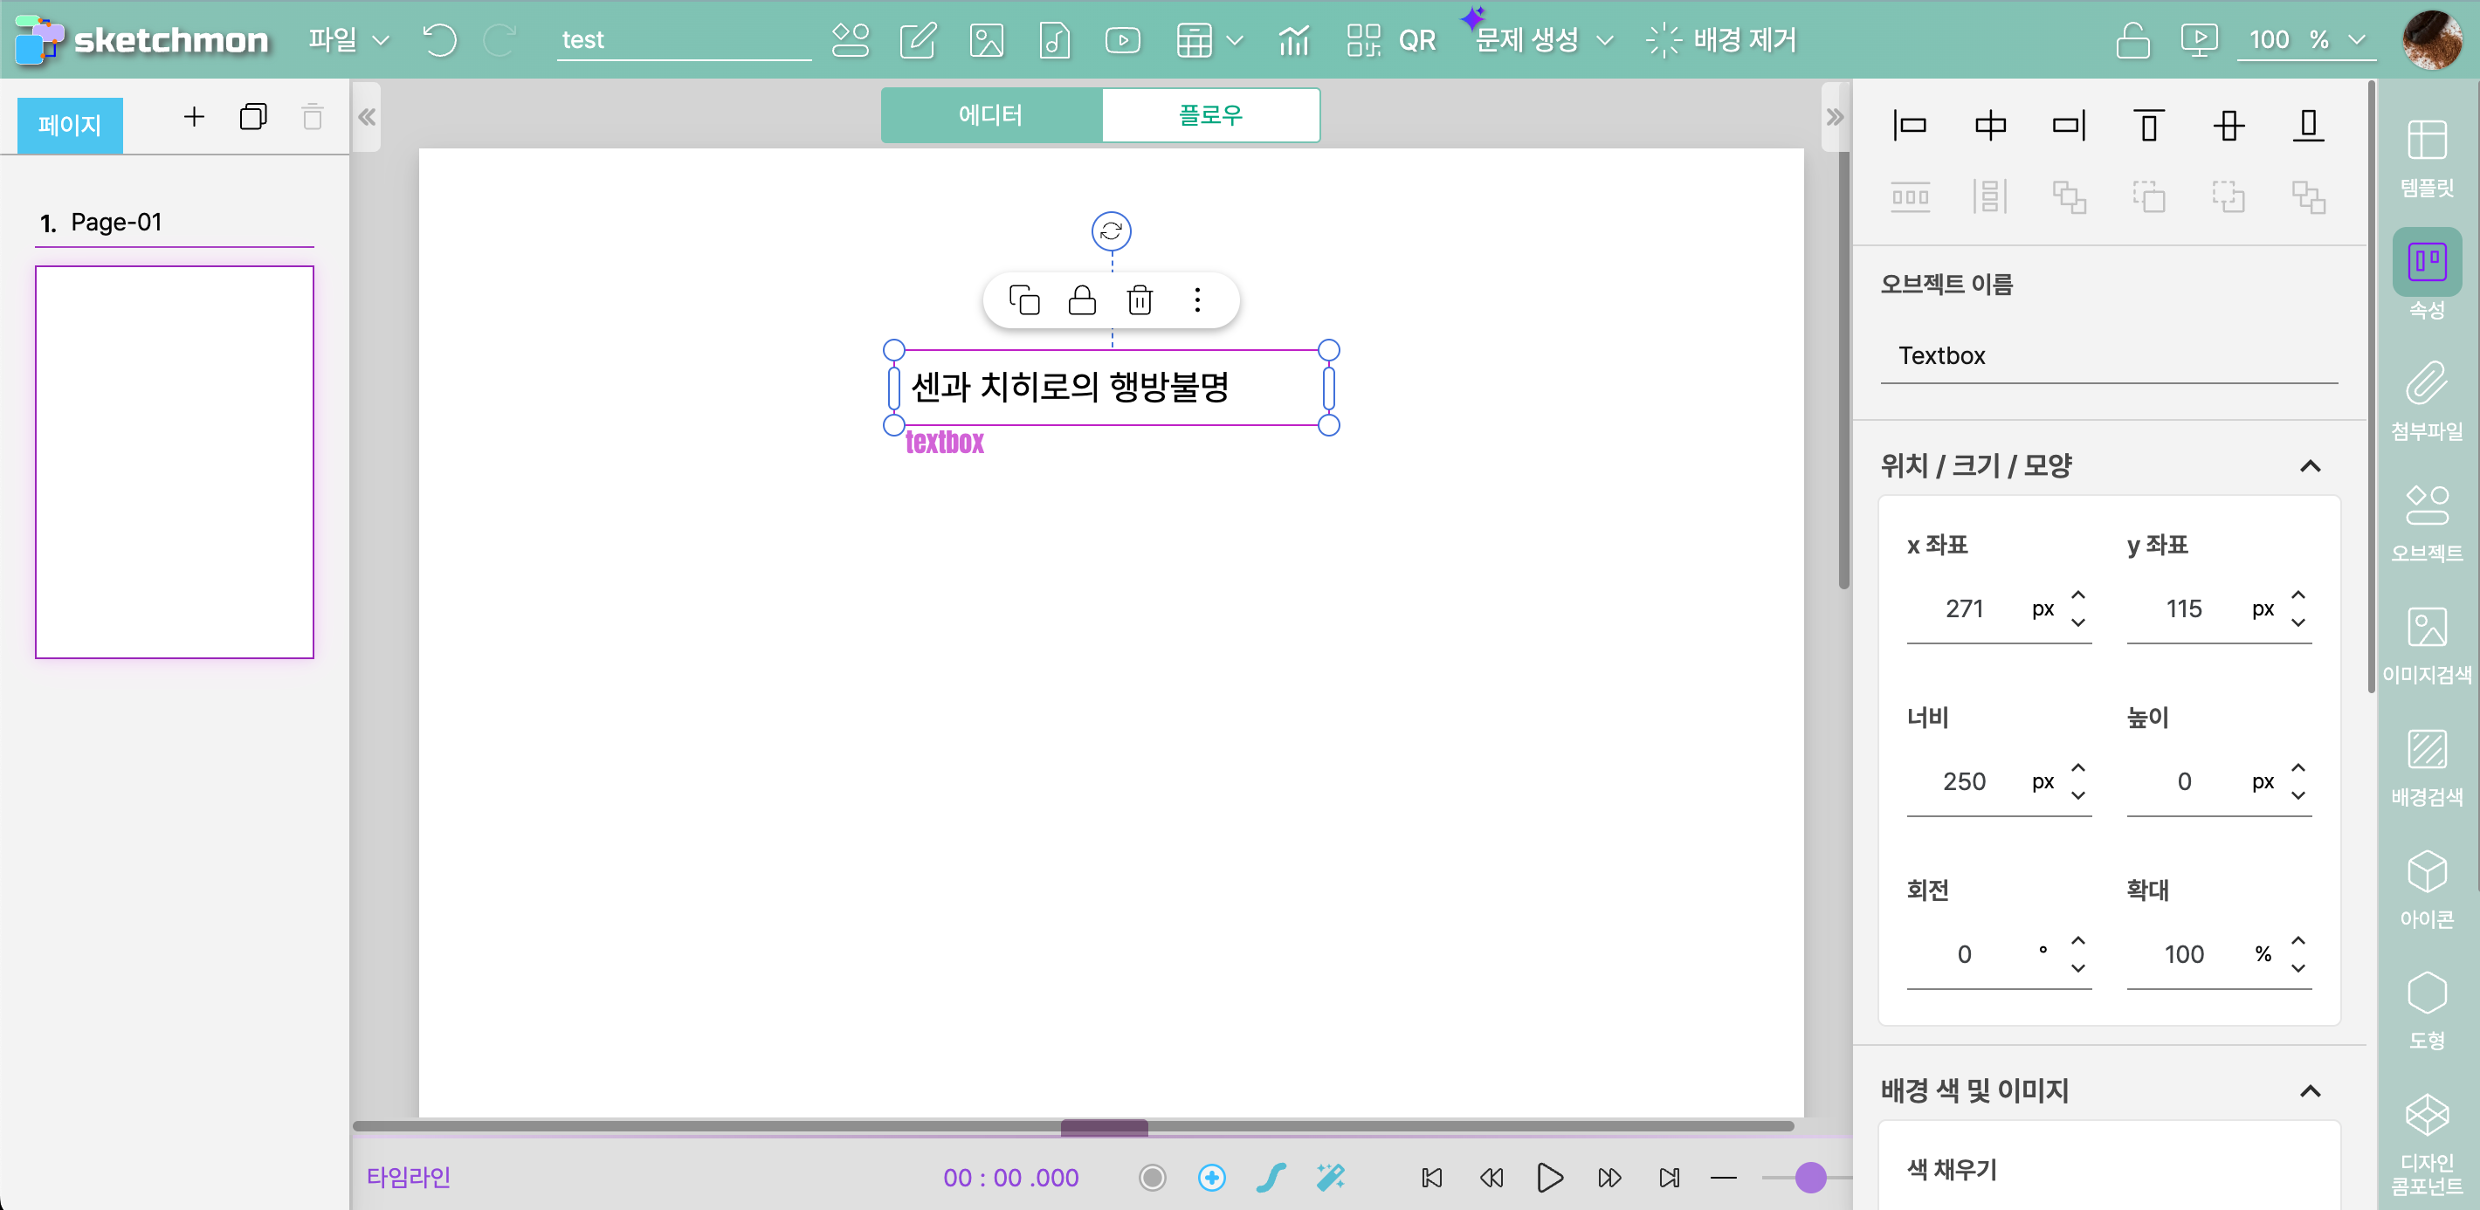Open the chart insert tool
Screen dimensions: 2480x1210
(1294, 40)
